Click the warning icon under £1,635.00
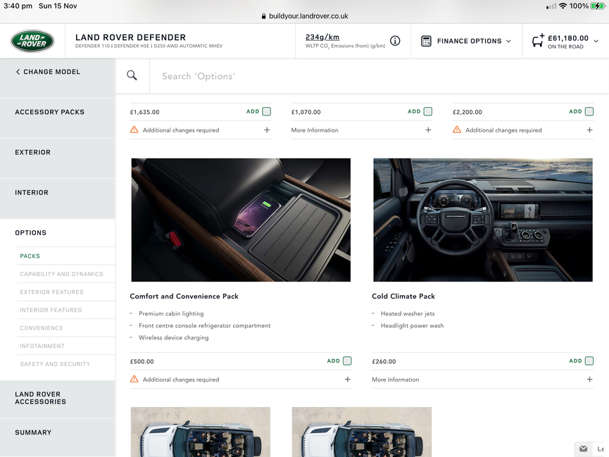The height and width of the screenshot is (457, 609). coord(134,130)
